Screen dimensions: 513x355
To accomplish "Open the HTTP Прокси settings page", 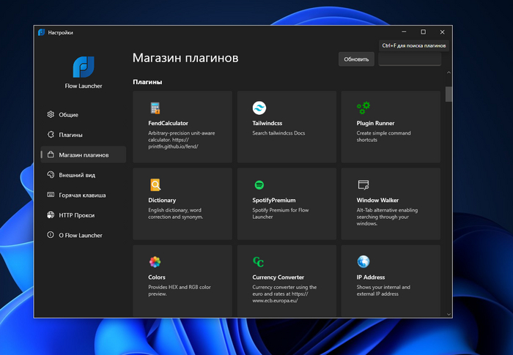I will 76,215.
